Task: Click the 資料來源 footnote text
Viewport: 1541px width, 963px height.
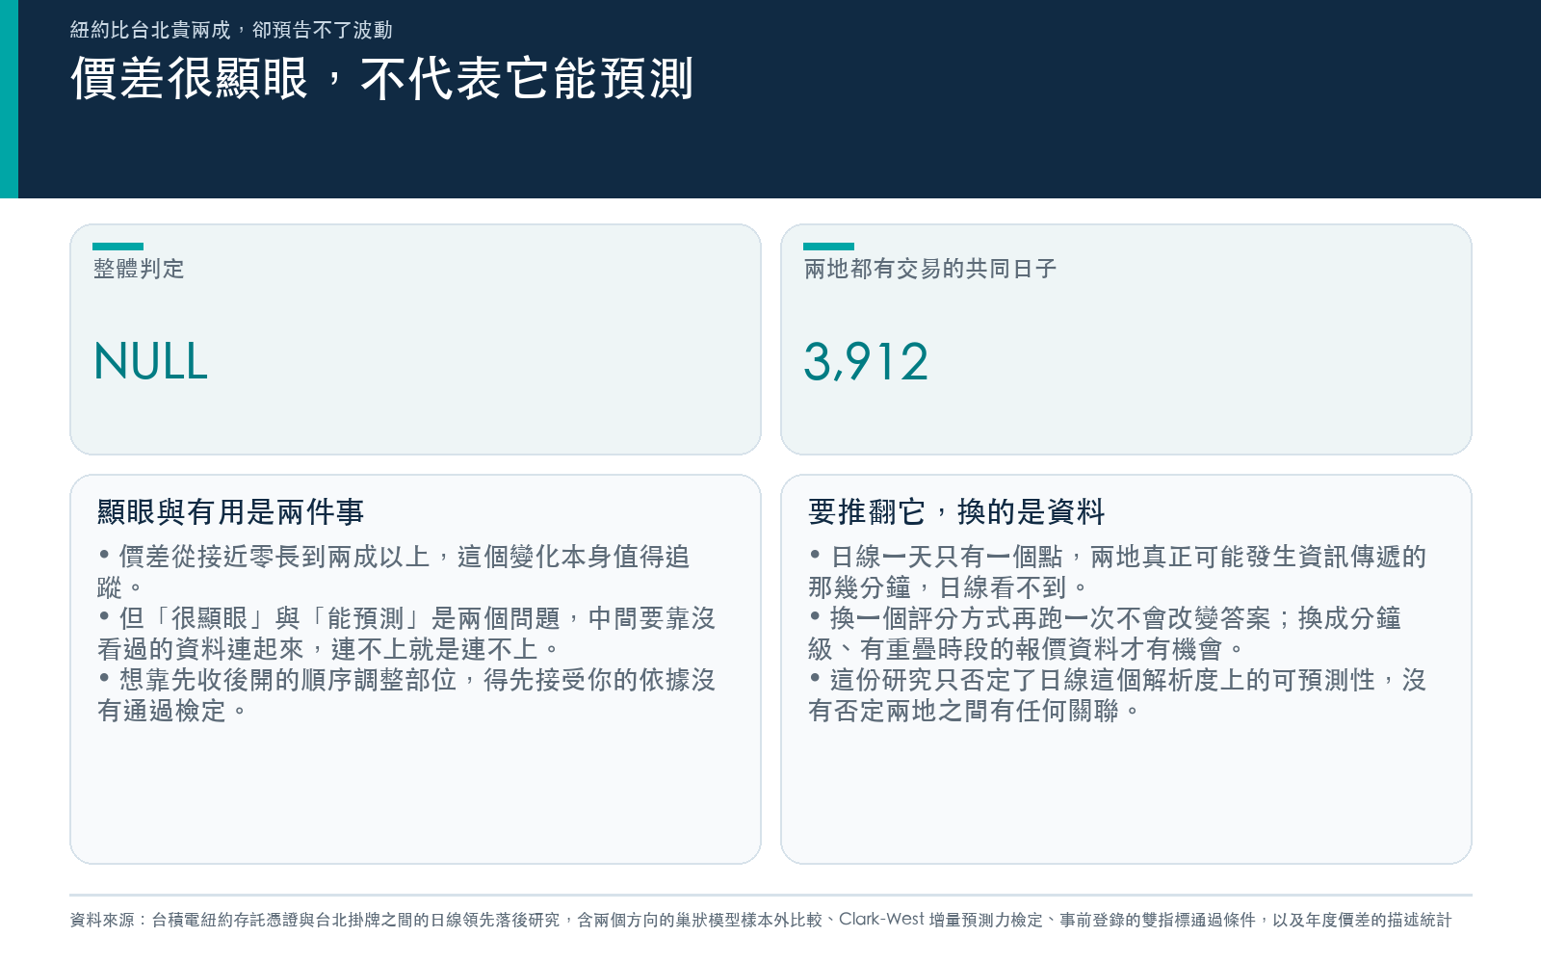Action: point(761,920)
